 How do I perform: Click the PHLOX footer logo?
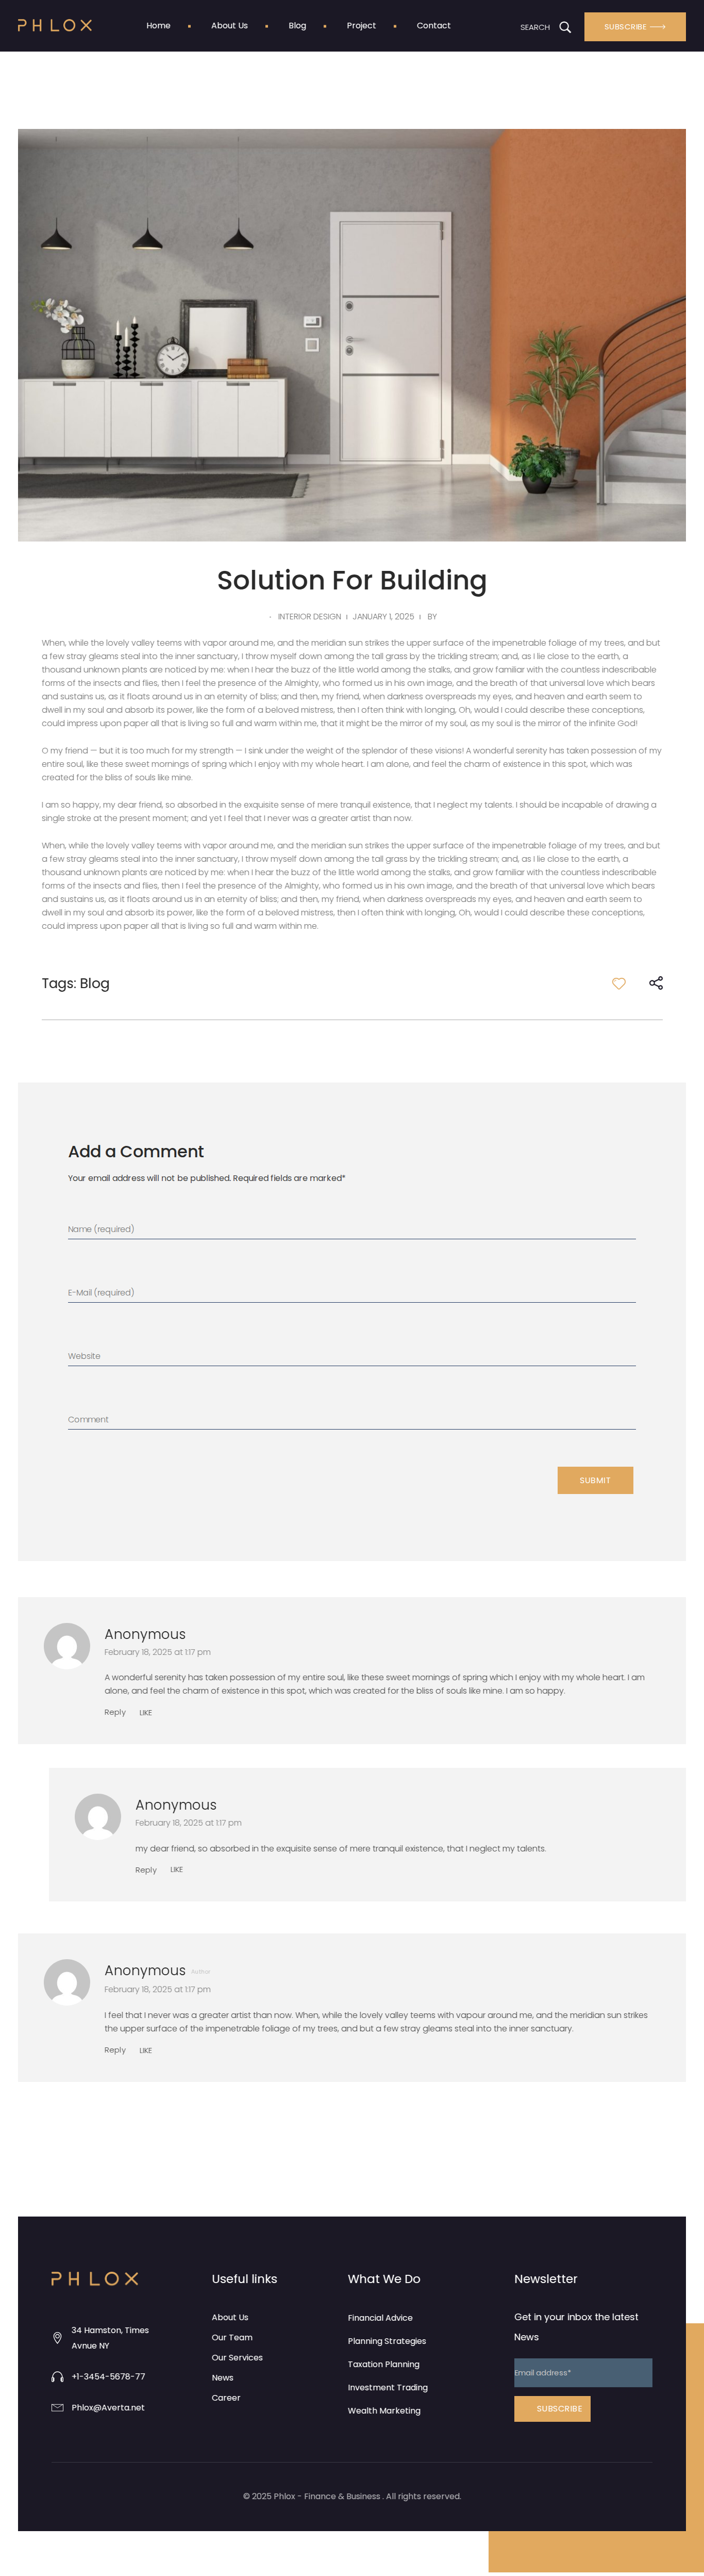[95, 2279]
